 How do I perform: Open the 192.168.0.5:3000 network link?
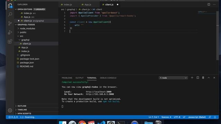click(x=100, y=94)
